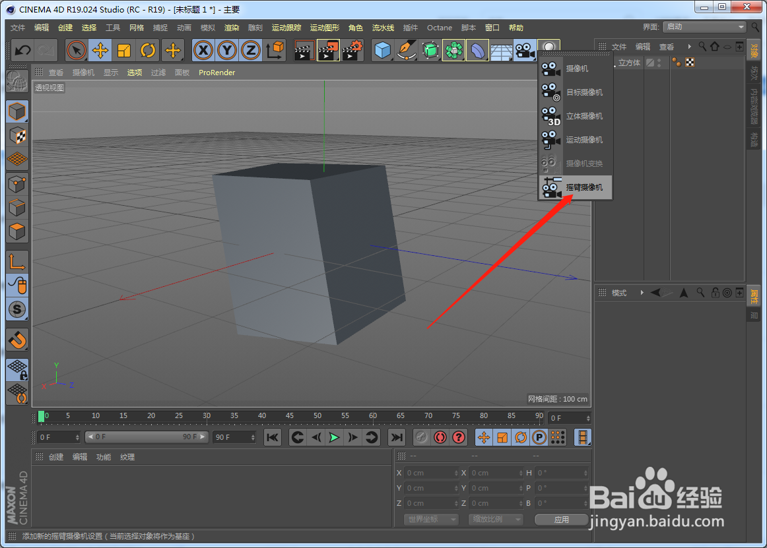Open the Camera objects toolbar icon
Screen dimensions: 767x548
(x=525, y=50)
